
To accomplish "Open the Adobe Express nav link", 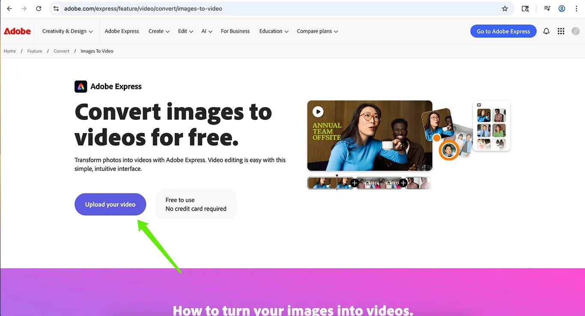I will [x=122, y=31].
